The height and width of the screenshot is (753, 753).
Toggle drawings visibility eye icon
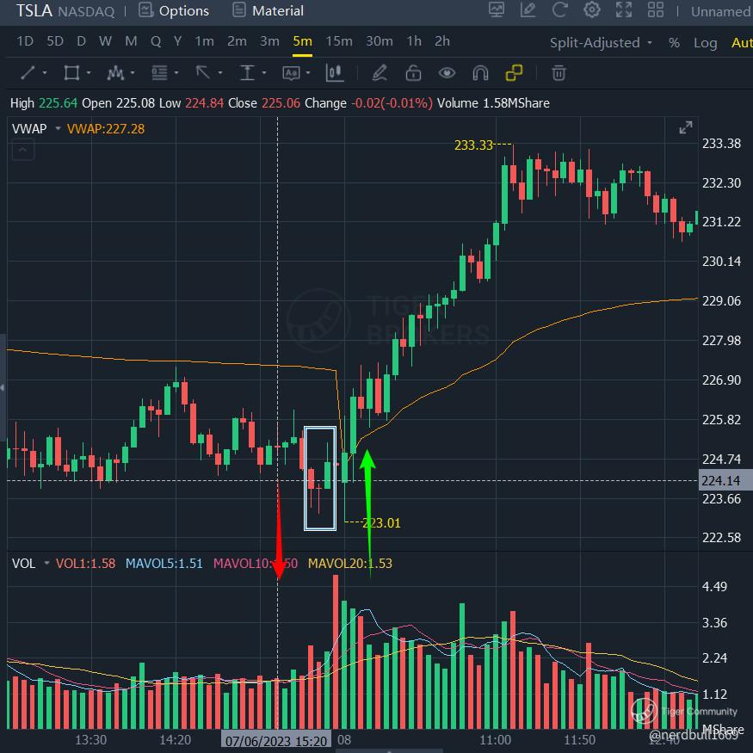(447, 73)
